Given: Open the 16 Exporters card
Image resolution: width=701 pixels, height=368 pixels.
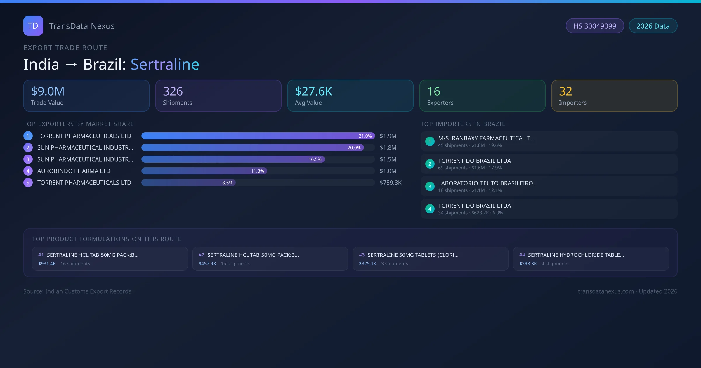Looking at the screenshot, I should click(x=482, y=96).
